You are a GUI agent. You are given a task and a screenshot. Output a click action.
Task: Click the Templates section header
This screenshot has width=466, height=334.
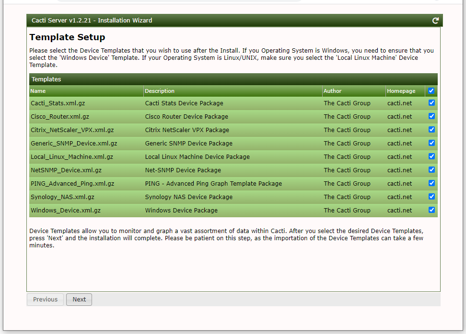point(233,79)
